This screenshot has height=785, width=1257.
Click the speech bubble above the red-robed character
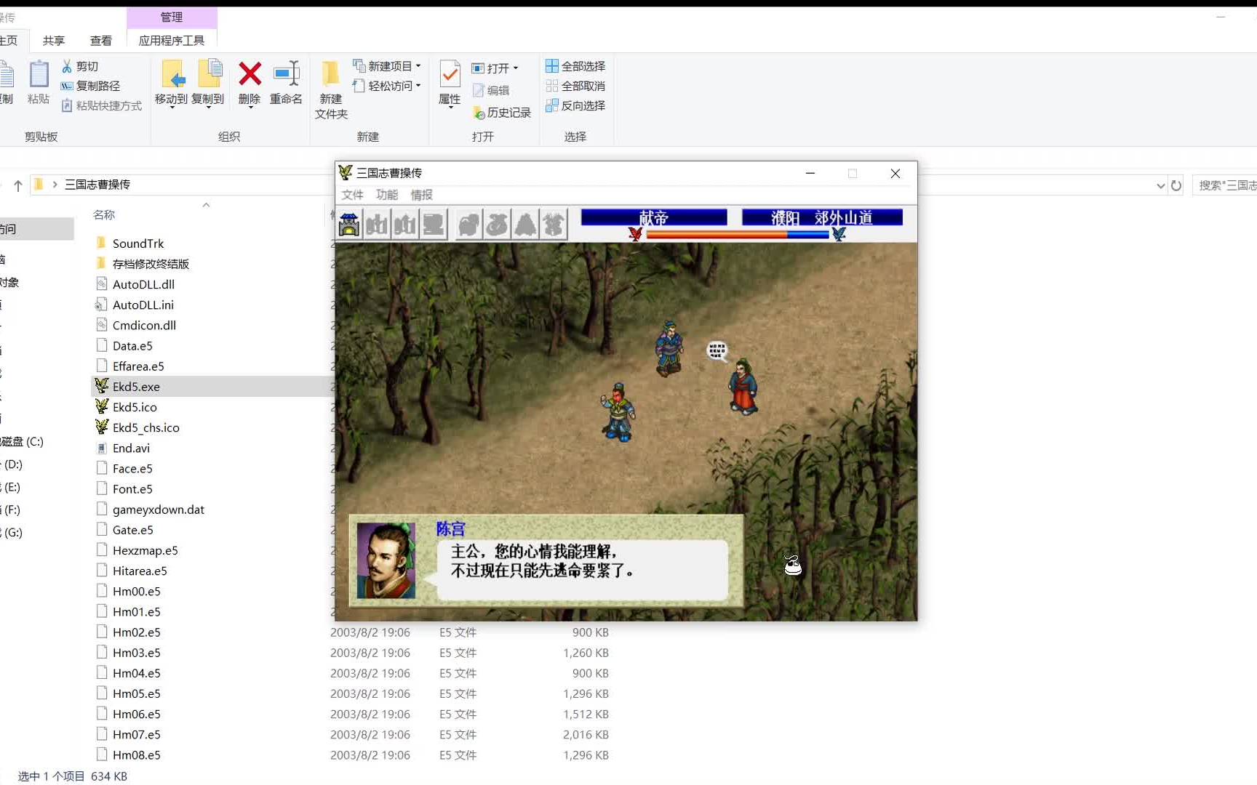coord(717,352)
